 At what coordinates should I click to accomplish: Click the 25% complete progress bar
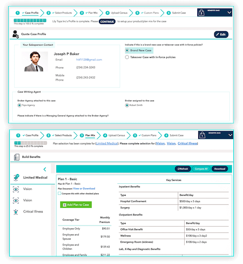31,143
